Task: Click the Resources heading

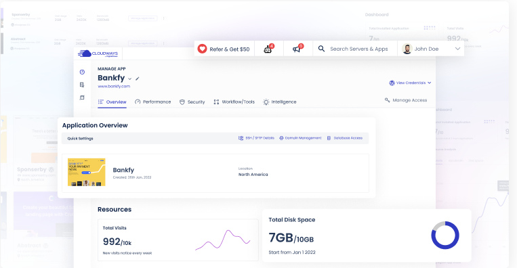Action: tap(115, 209)
